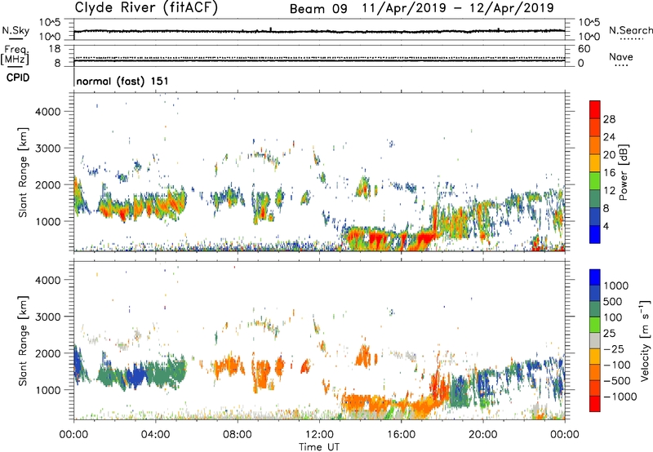Click the 'N.Sky' legend label
Image resolution: width=653 pixels, height=452 pixels.
click(x=16, y=30)
